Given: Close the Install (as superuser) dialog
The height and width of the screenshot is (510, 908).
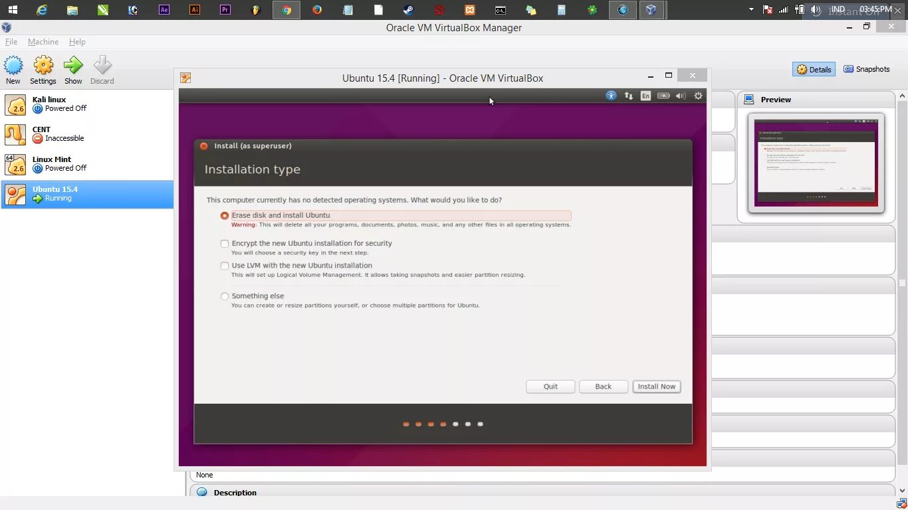Looking at the screenshot, I should point(204,146).
